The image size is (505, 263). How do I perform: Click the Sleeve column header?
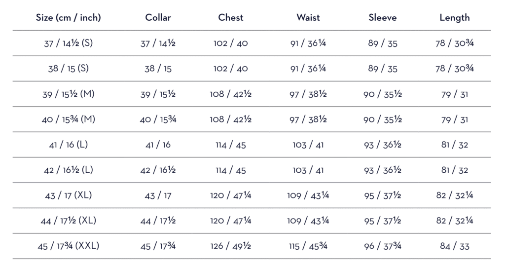[x=383, y=18]
